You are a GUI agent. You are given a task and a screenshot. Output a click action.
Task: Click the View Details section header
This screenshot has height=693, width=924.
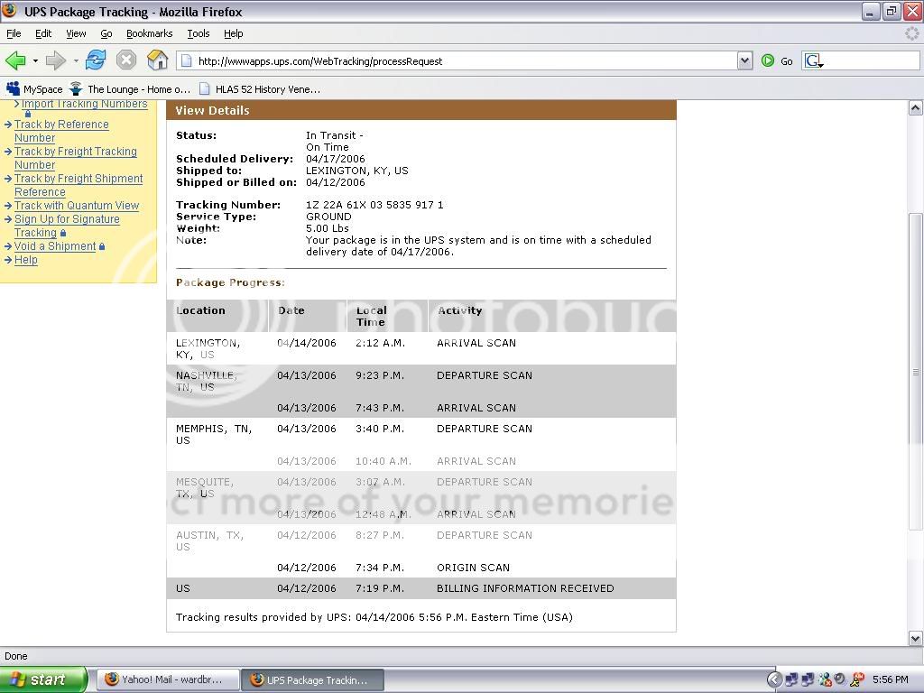coord(420,110)
